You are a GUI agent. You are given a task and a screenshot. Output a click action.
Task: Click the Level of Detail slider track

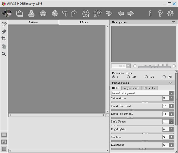pyautogui.click(x=142, y=118)
